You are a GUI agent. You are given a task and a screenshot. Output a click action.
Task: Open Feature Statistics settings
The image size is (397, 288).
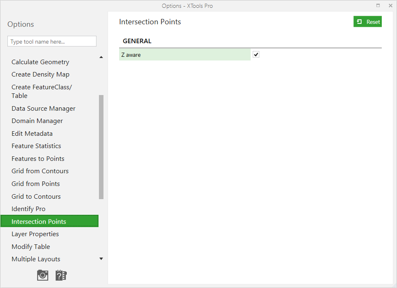[36, 146]
